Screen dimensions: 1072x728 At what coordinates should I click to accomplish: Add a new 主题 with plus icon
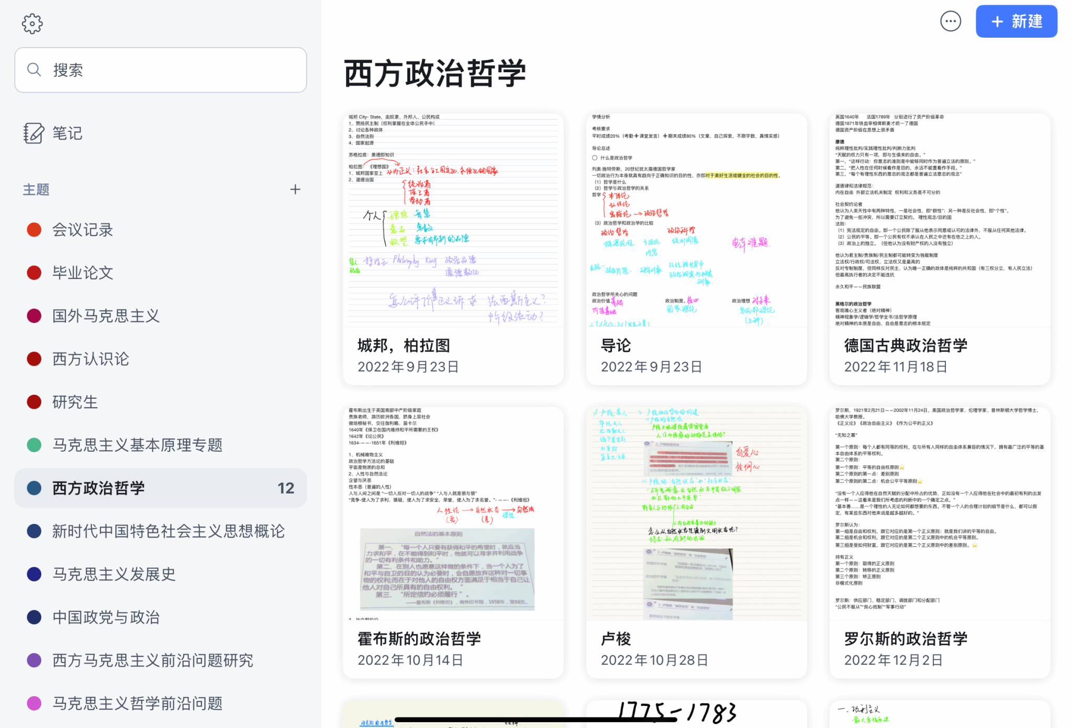[x=295, y=189]
